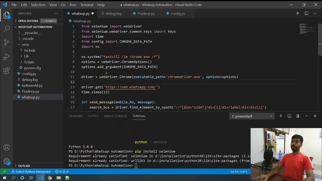Open File Explorer from taskbar

click(x=58, y=177)
